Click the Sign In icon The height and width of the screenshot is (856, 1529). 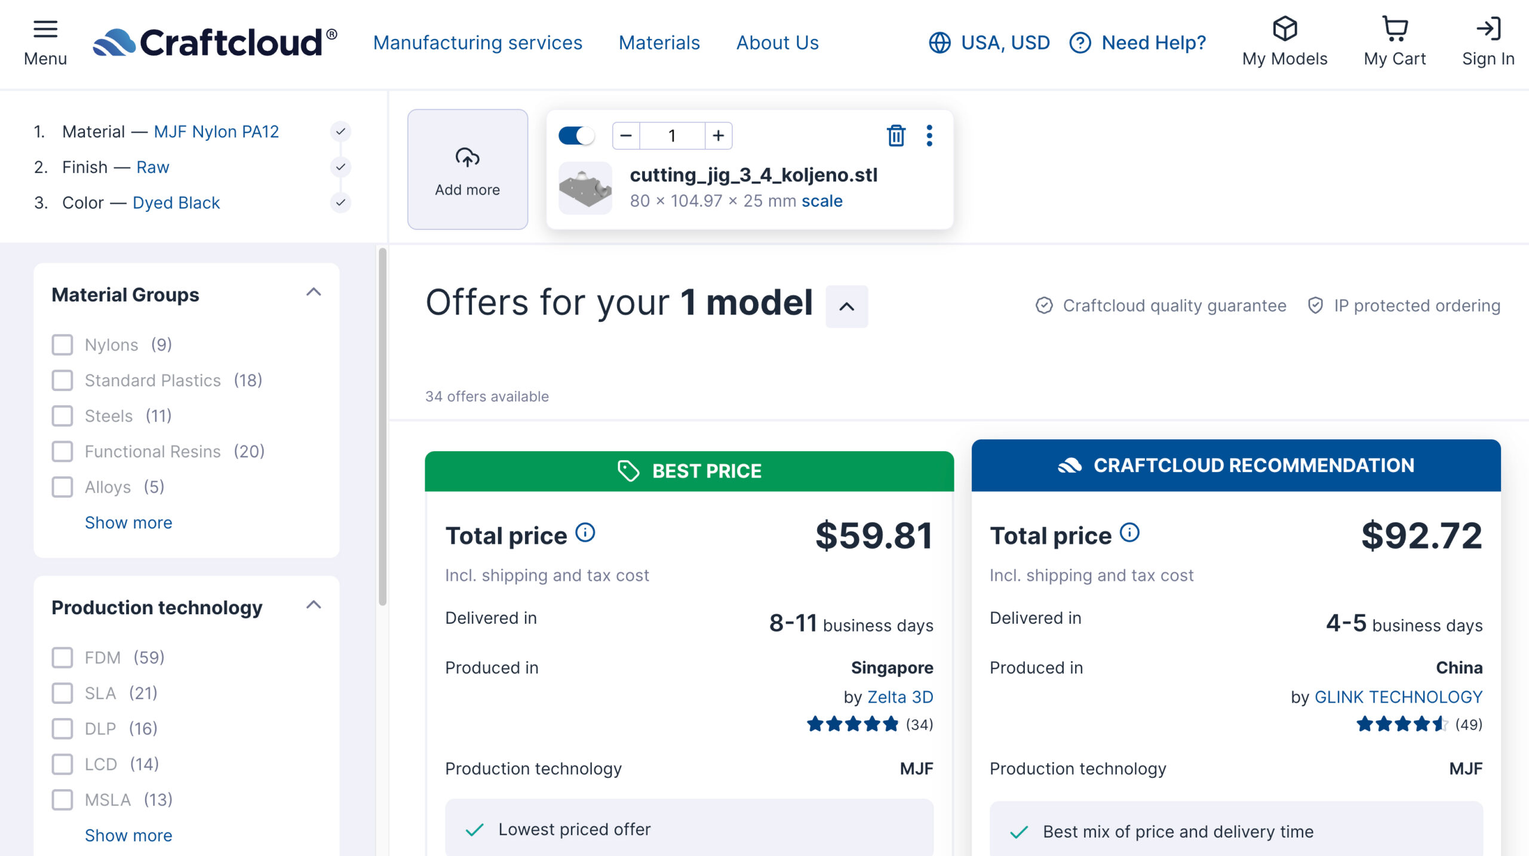[1488, 29]
